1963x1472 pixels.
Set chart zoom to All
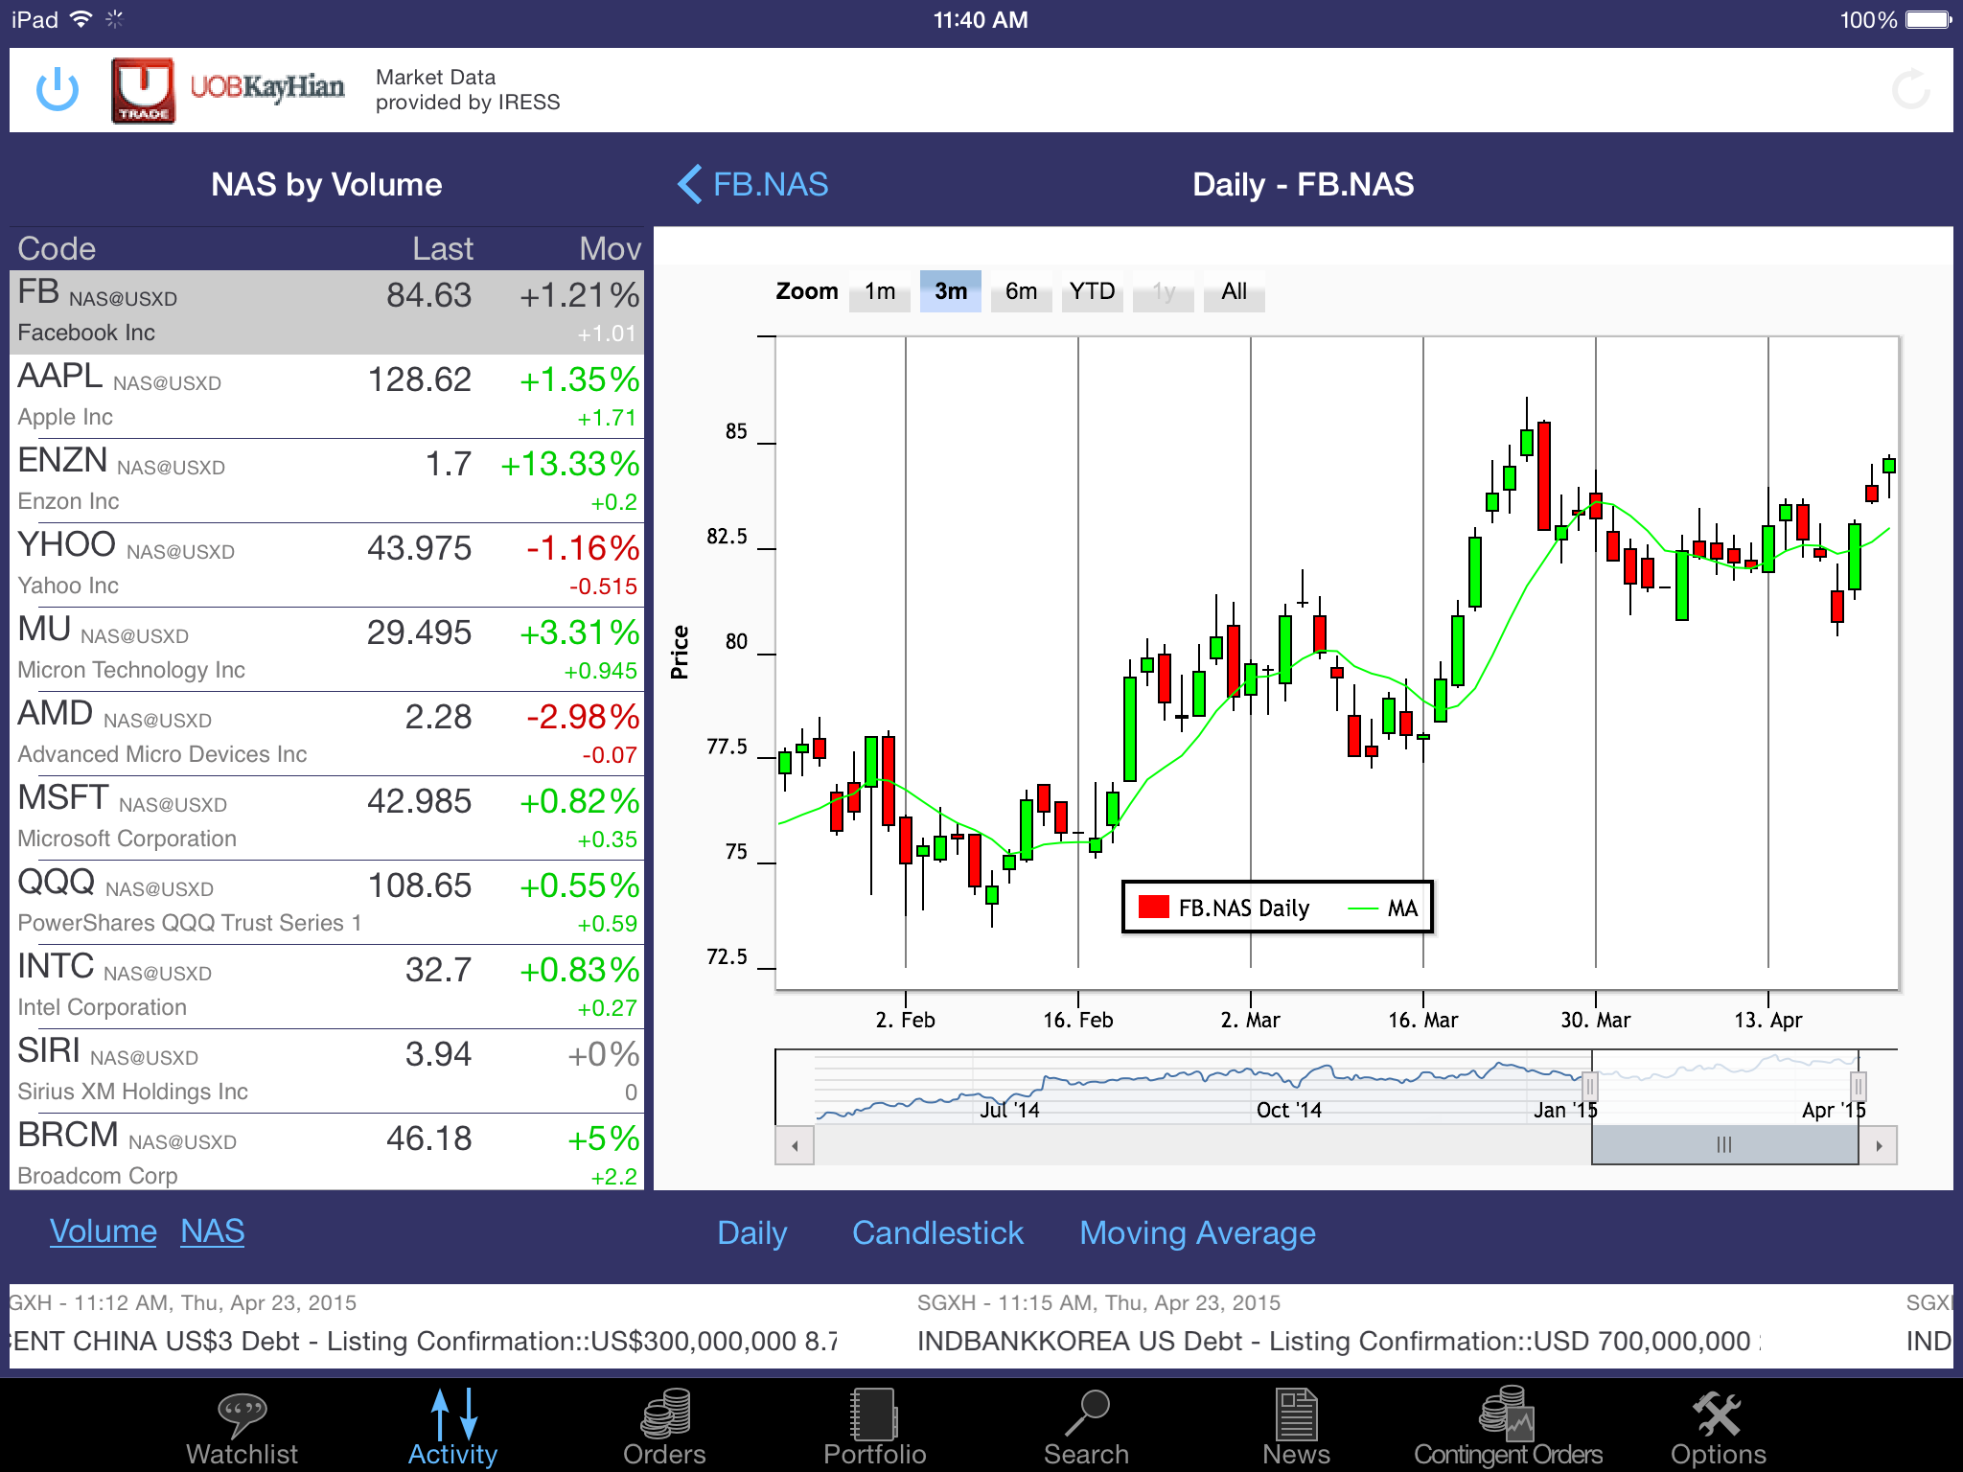tap(1235, 291)
